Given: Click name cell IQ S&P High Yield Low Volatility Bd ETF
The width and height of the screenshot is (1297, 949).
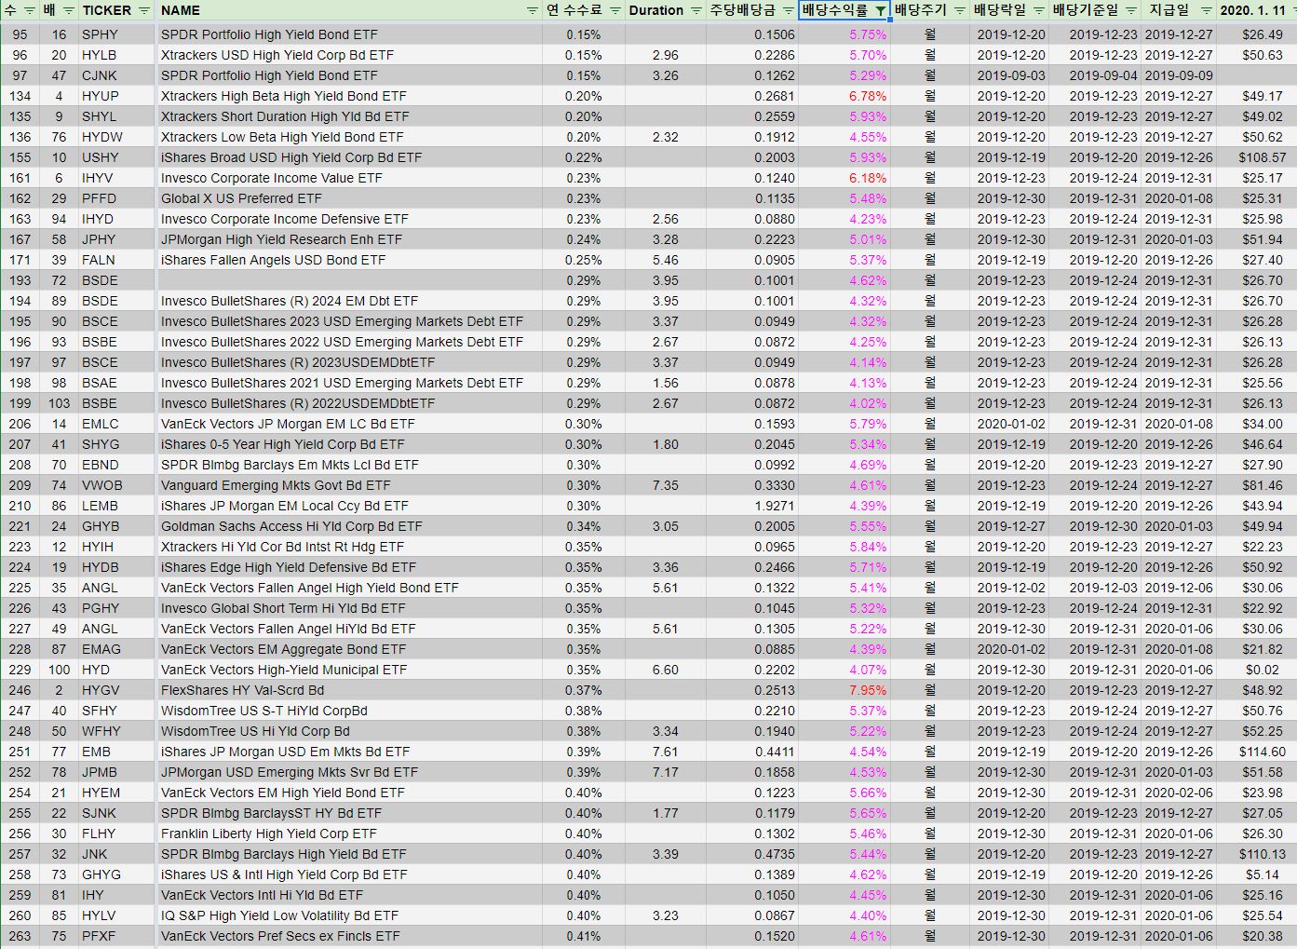Looking at the screenshot, I should tap(348, 915).
